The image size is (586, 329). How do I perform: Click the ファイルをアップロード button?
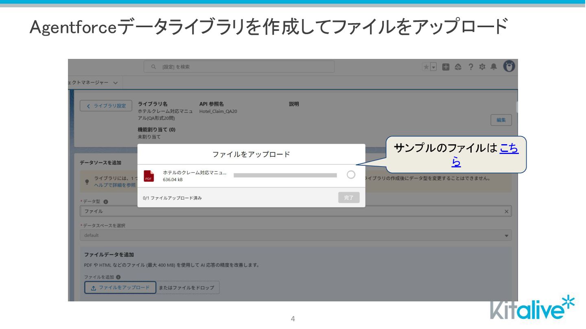tap(120, 288)
